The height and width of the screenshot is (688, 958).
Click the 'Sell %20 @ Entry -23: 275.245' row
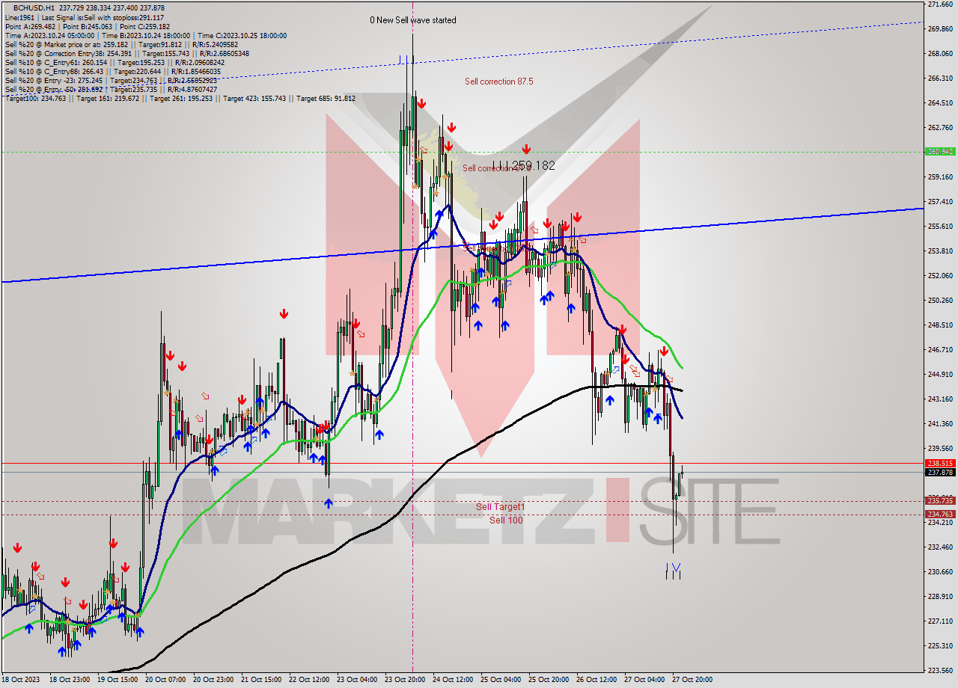pyautogui.click(x=111, y=80)
